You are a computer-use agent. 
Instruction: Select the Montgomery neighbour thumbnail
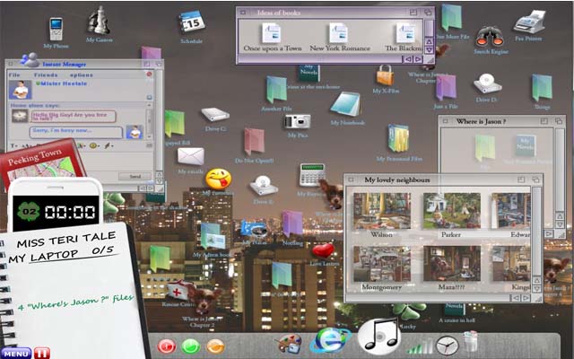coord(382,264)
